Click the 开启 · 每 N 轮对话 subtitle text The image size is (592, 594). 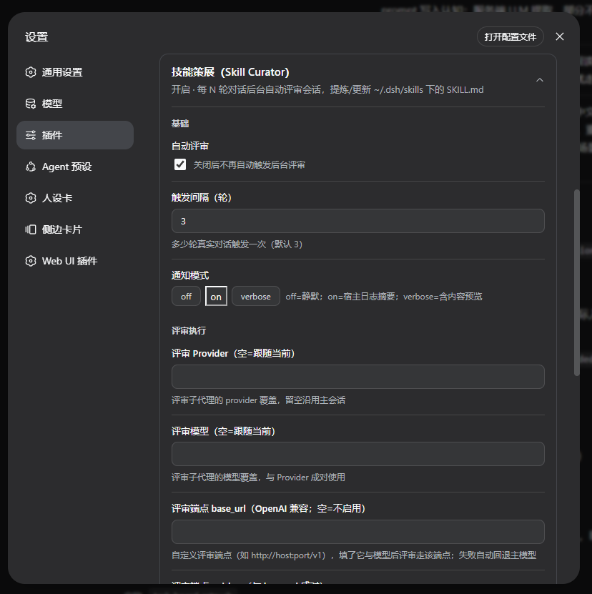[327, 90]
